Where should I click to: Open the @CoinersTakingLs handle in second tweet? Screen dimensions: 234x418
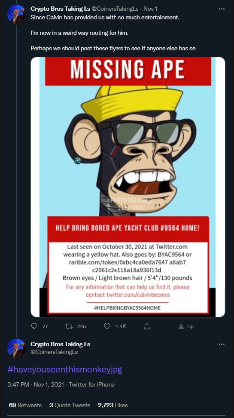pos(54,352)
